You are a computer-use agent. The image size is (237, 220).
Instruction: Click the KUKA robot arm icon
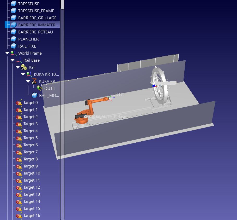[34, 81]
